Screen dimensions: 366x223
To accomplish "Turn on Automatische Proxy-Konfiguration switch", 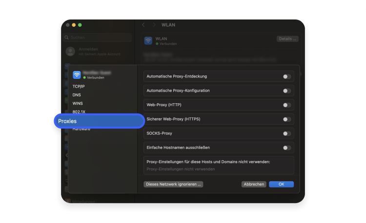I will (287, 91).
